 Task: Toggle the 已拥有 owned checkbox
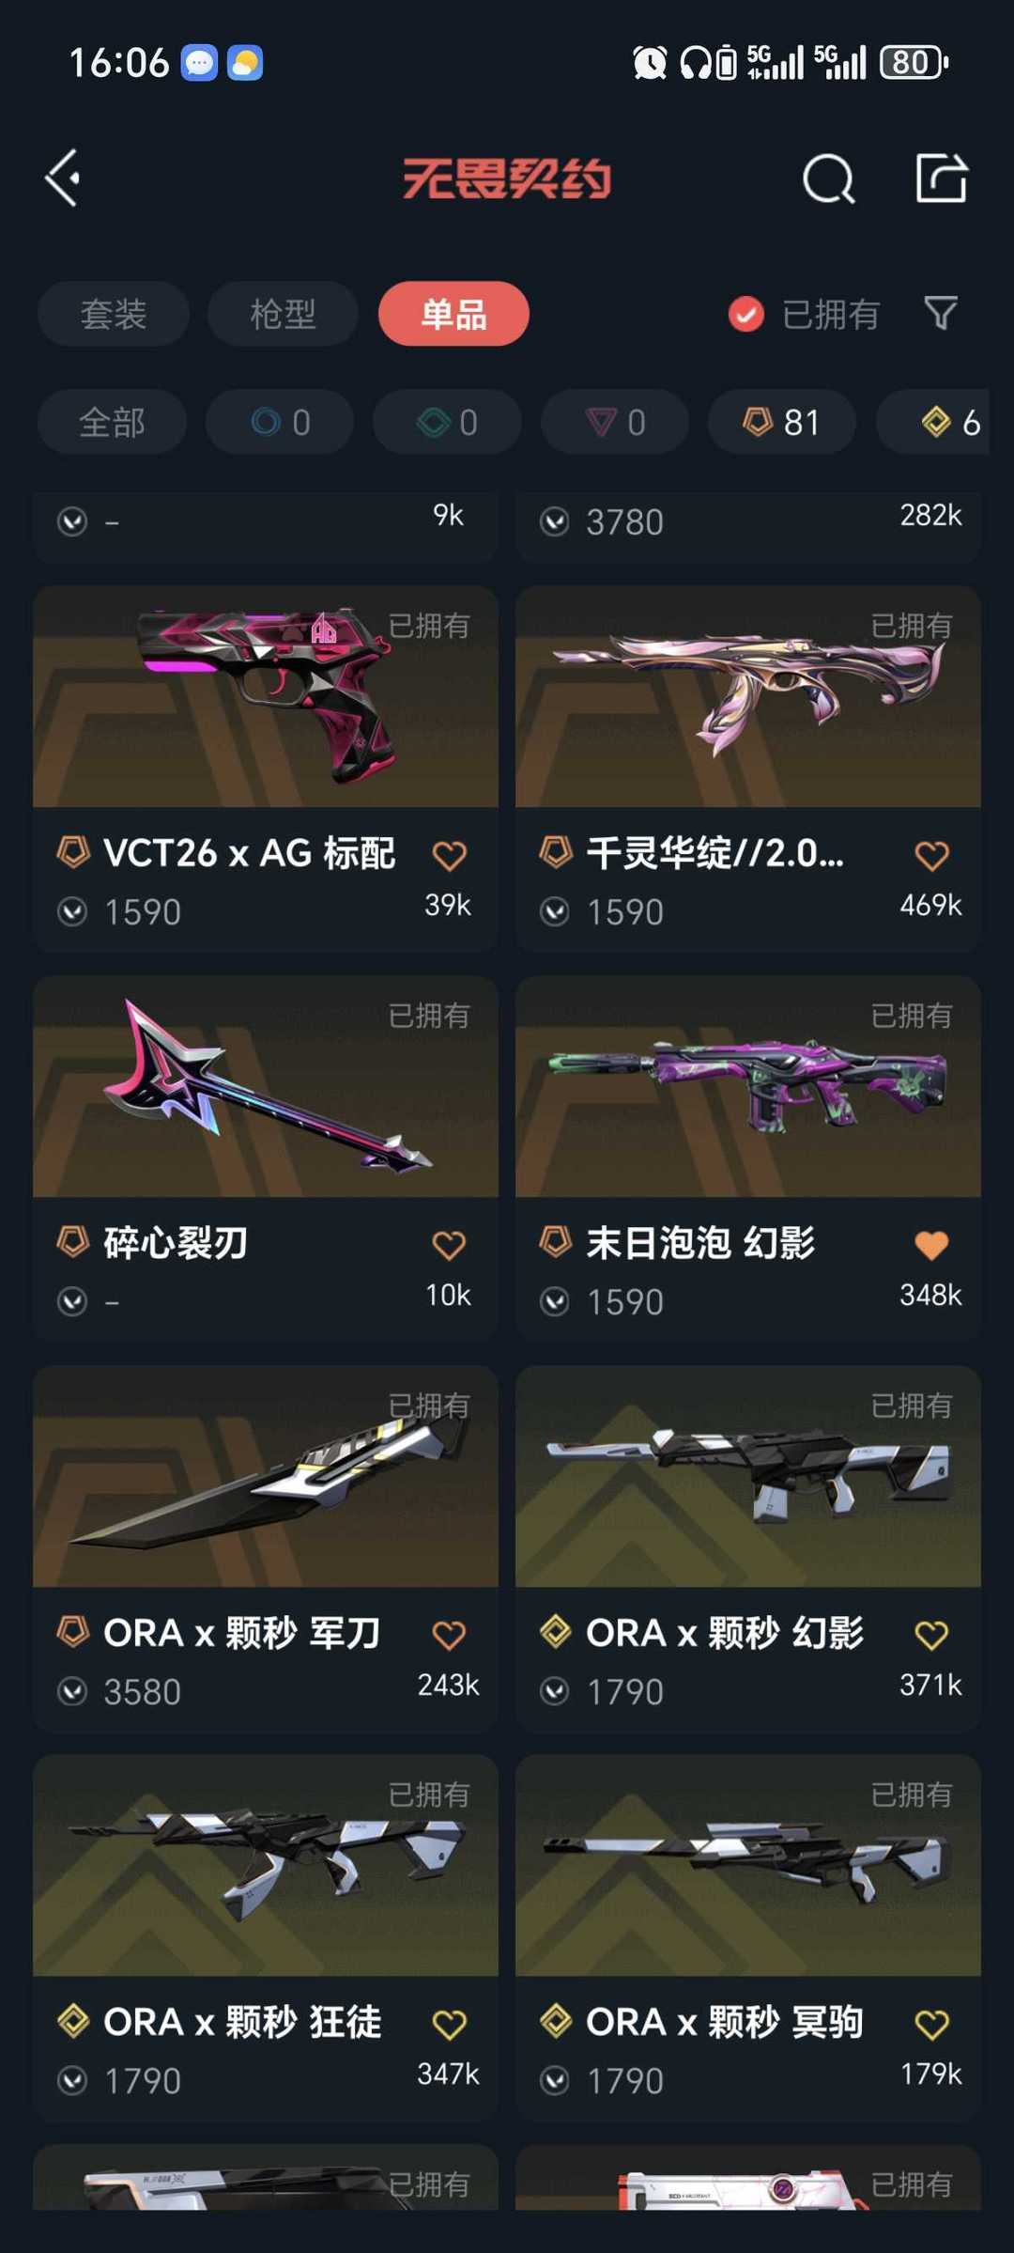point(746,314)
